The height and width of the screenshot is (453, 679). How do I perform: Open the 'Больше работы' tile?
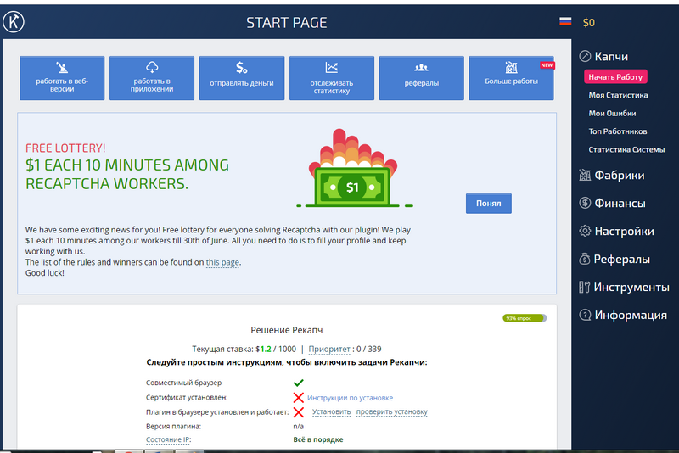[511, 78]
